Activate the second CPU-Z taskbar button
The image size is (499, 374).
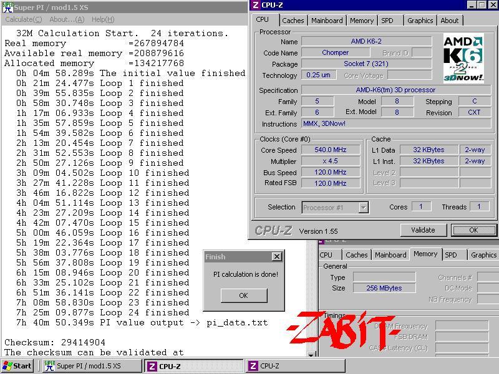coord(296,366)
